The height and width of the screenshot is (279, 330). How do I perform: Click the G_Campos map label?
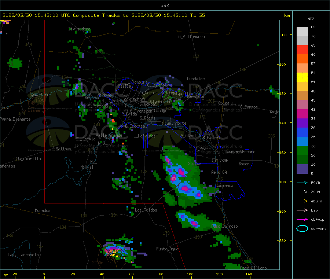click(249, 107)
